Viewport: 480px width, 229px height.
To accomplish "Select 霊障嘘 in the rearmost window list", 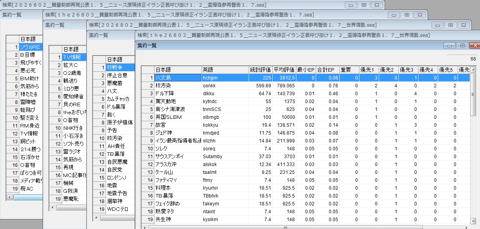I will pyautogui.click(x=31, y=102).
